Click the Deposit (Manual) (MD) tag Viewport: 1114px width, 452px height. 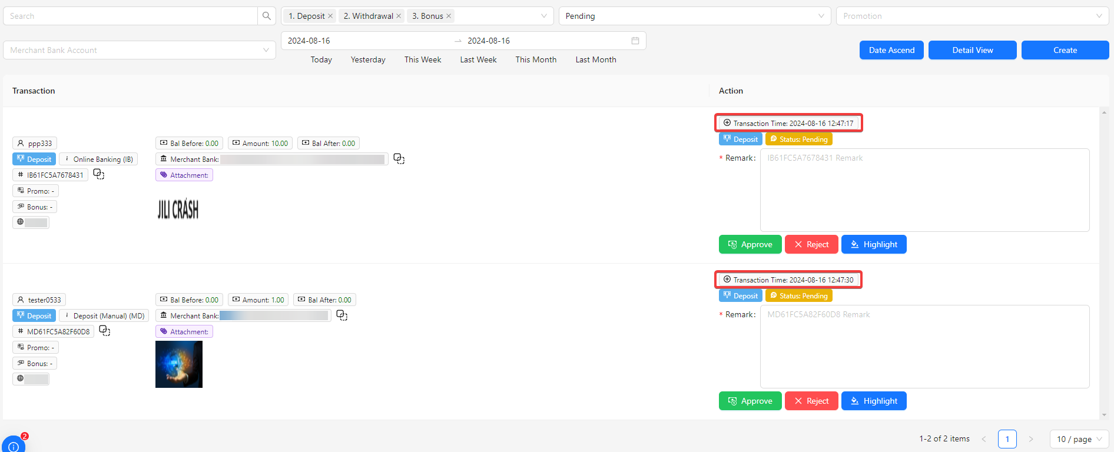(x=104, y=315)
